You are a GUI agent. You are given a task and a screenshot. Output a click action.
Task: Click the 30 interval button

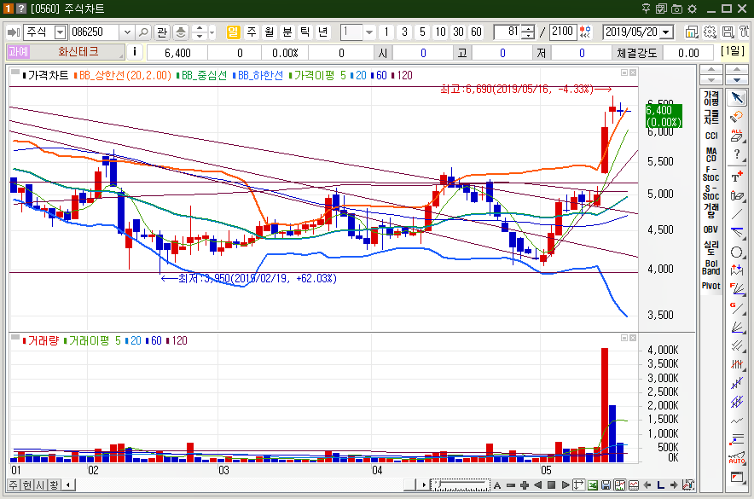(x=458, y=32)
